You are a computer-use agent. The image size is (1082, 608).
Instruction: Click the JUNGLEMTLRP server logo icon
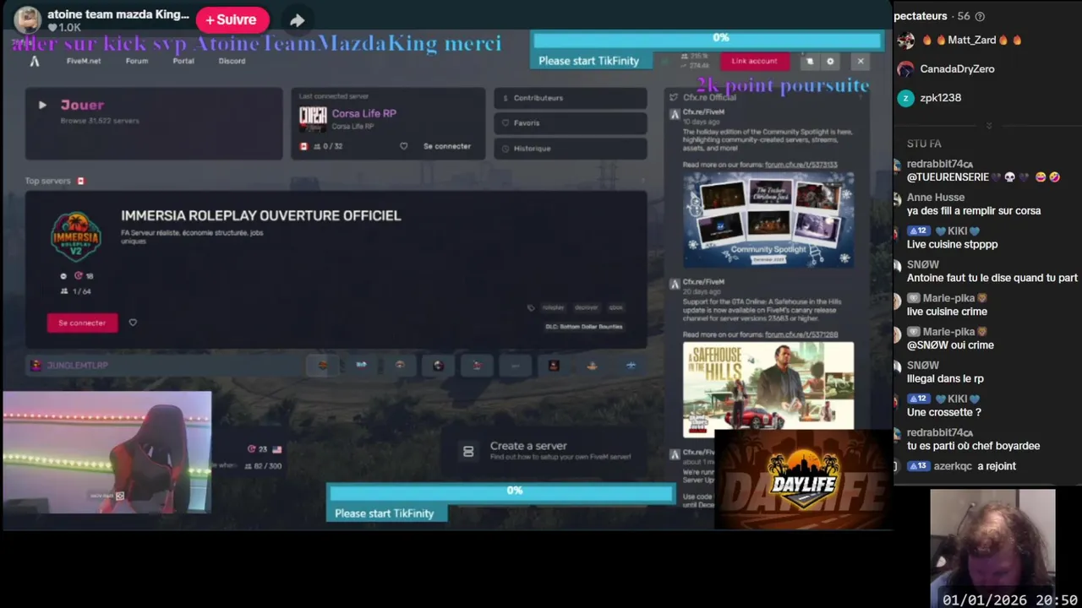click(36, 365)
